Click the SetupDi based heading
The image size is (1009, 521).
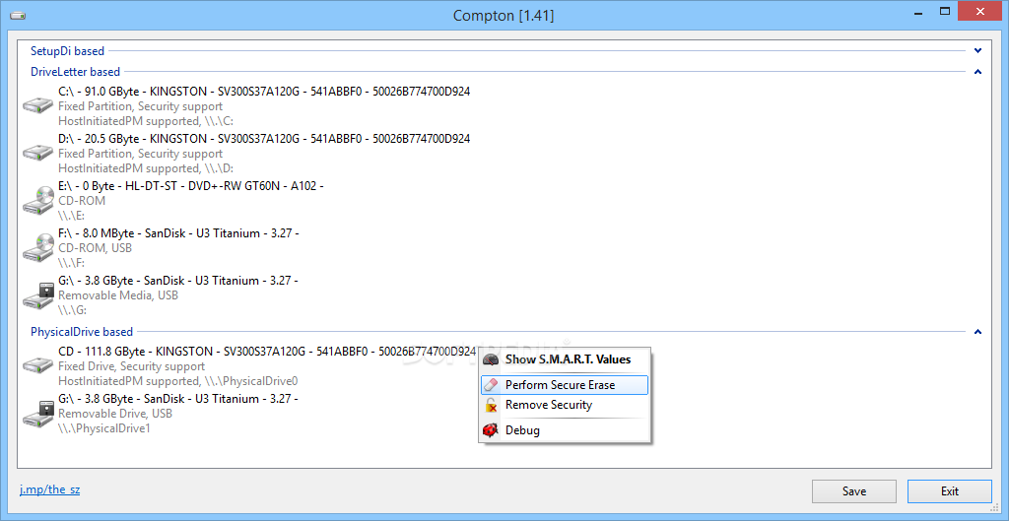pyautogui.click(x=68, y=50)
